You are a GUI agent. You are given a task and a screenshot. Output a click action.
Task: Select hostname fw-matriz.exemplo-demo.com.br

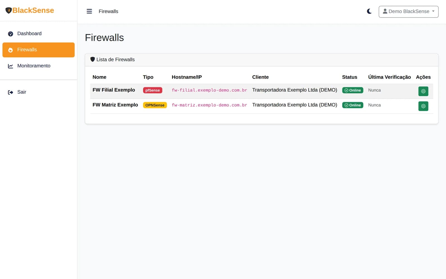click(x=209, y=105)
